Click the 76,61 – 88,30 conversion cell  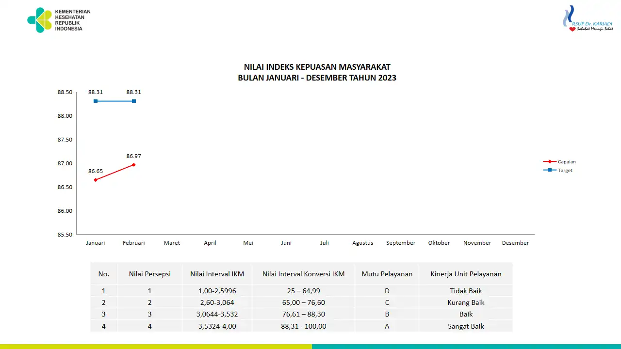(x=304, y=314)
